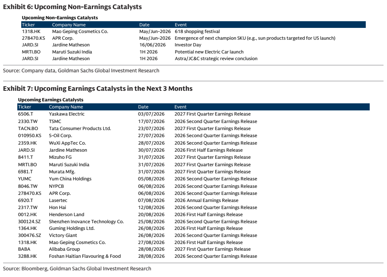Click "Potential new Electric Car launch" text

click(209, 52)
